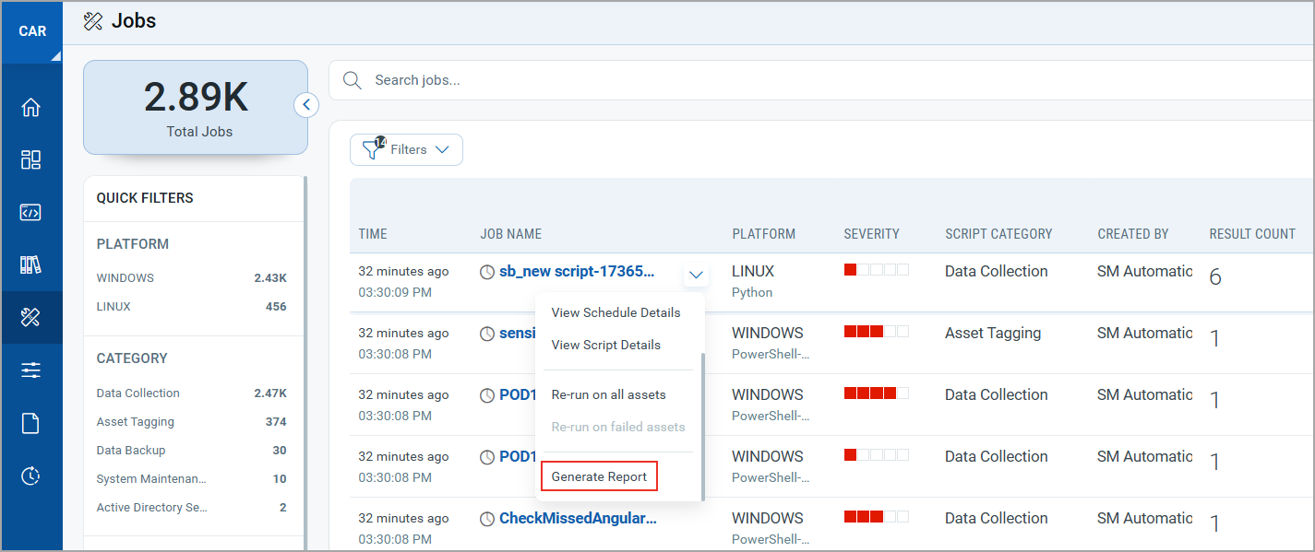The height and width of the screenshot is (552, 1315).
Task: Open the Filters dropdown
Action: [x=406, y=149]
